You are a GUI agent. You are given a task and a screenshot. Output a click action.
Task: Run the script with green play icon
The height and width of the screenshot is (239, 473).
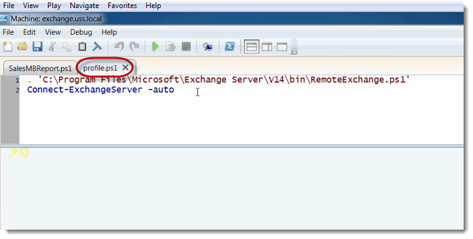pyautogui.click(x=156, y=47)
